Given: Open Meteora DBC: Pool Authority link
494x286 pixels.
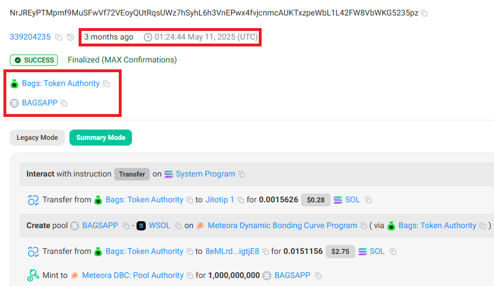Looking at the screenshot, I should click(133, 275).
